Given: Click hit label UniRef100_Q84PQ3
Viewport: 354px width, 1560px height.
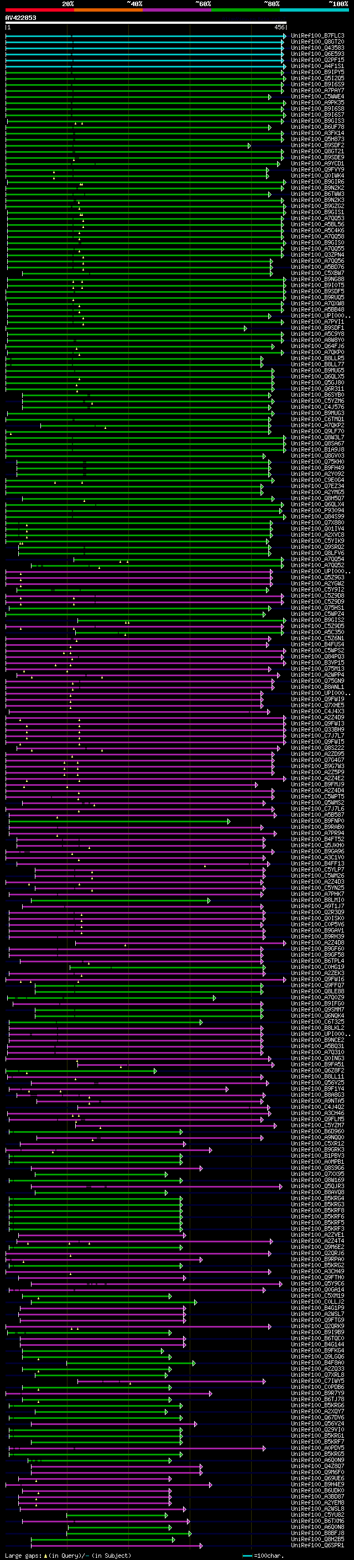Looking at the screenshot, I should [x=317, y=656].
